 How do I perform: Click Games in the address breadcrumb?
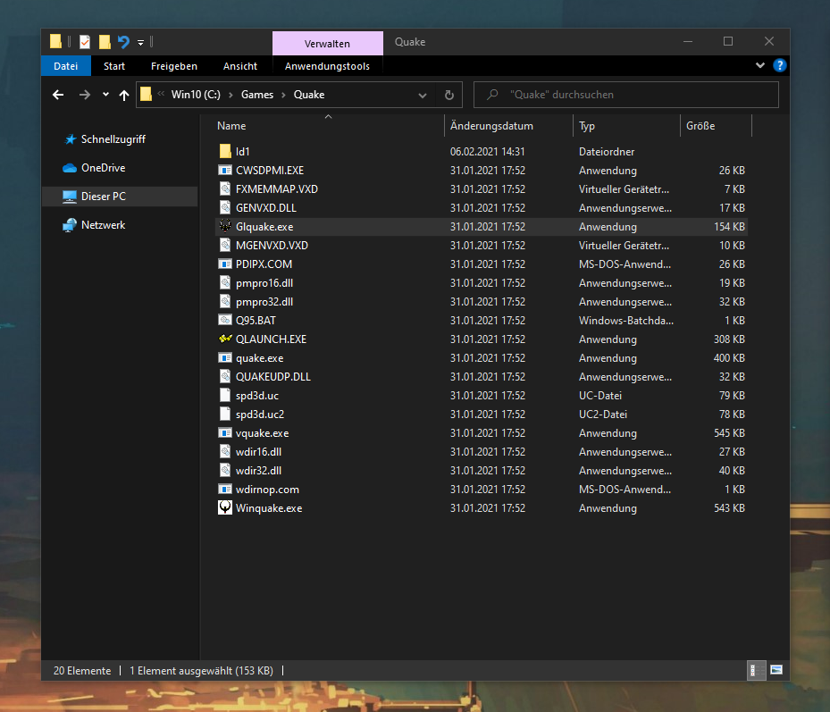[x=257, y=95]
